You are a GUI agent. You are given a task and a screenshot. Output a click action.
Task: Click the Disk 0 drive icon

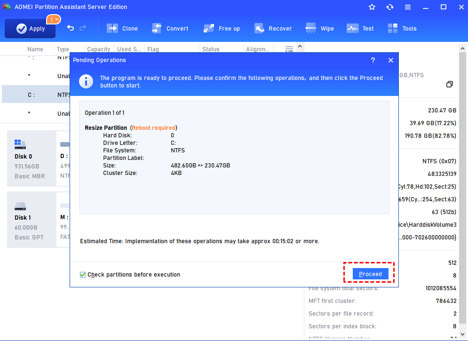[20, 144]
